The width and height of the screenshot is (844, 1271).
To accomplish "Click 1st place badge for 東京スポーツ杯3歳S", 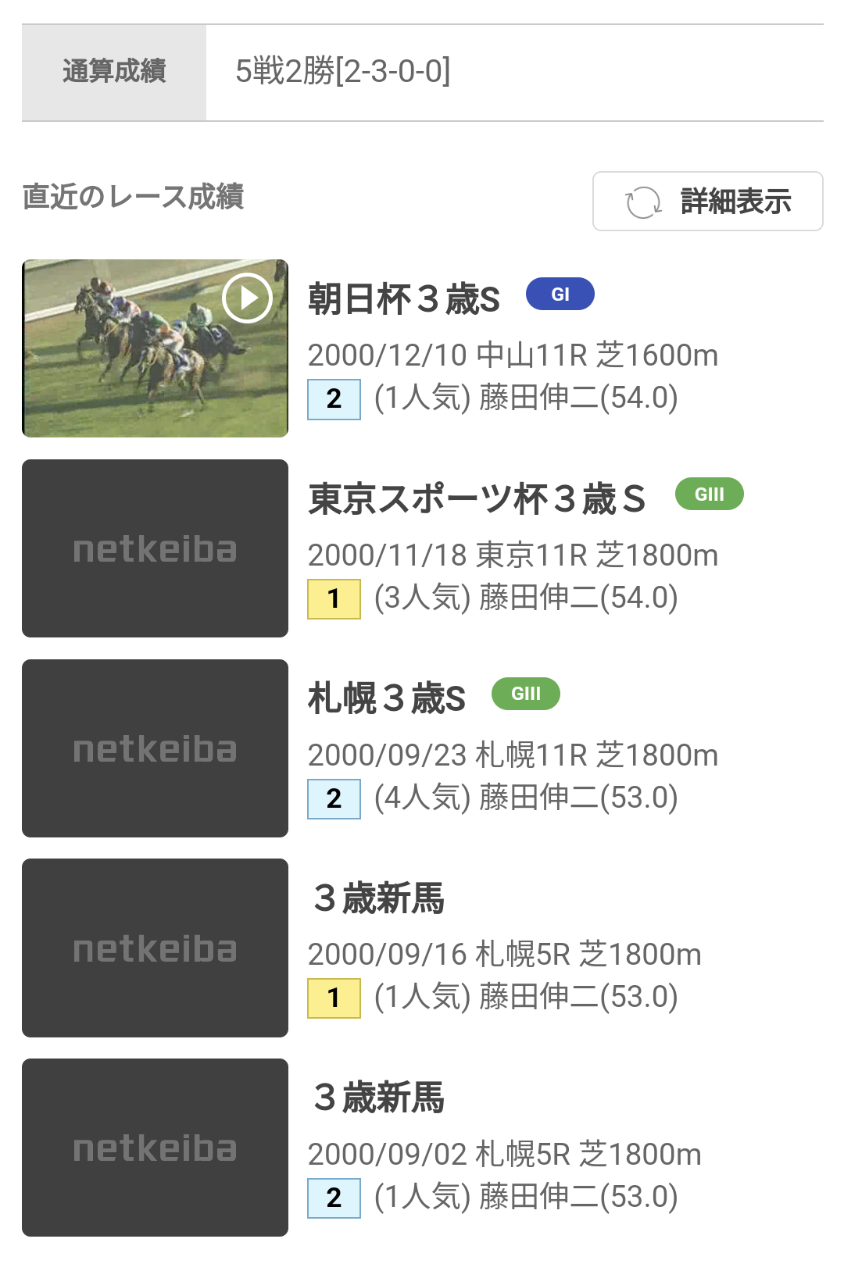I will click(x=334, y=599).
